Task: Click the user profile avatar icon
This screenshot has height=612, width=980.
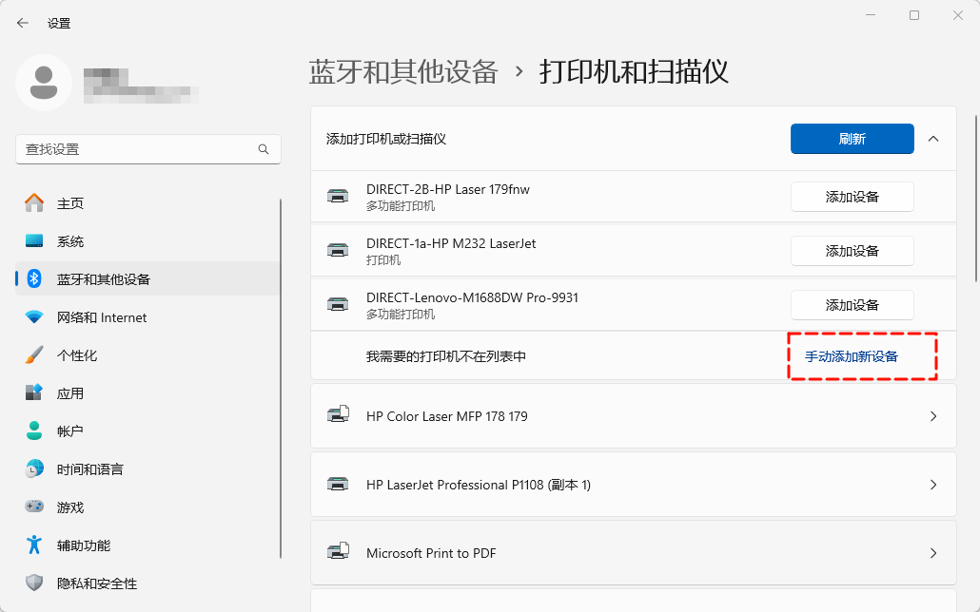Action: coord(43,83)
